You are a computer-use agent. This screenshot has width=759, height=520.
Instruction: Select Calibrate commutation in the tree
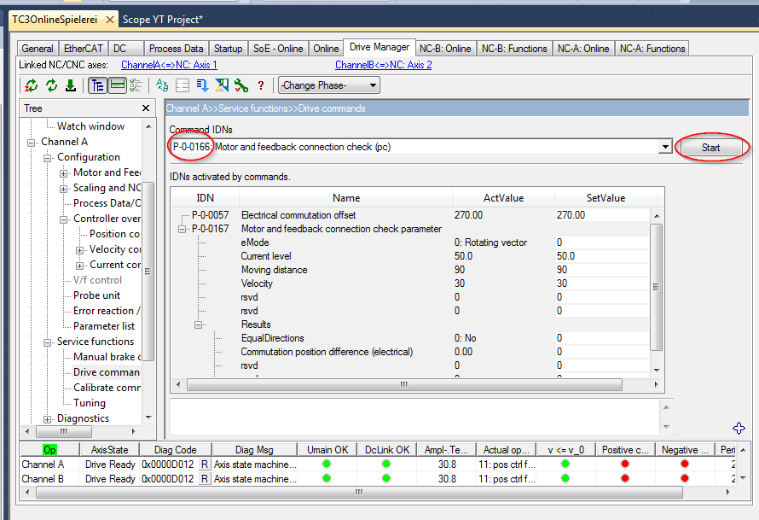107,388
